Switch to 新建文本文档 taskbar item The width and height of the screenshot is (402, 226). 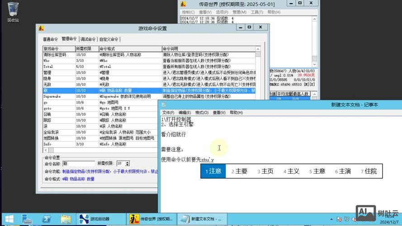pos(201,219)
